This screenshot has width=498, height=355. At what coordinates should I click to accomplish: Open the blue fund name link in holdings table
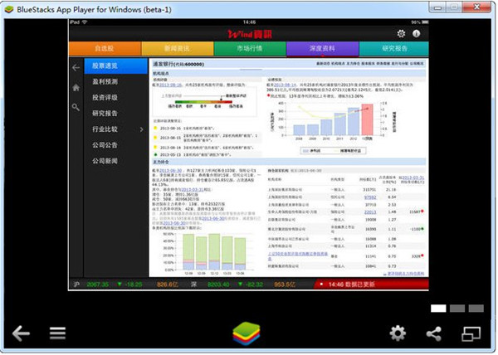(298, 255)
